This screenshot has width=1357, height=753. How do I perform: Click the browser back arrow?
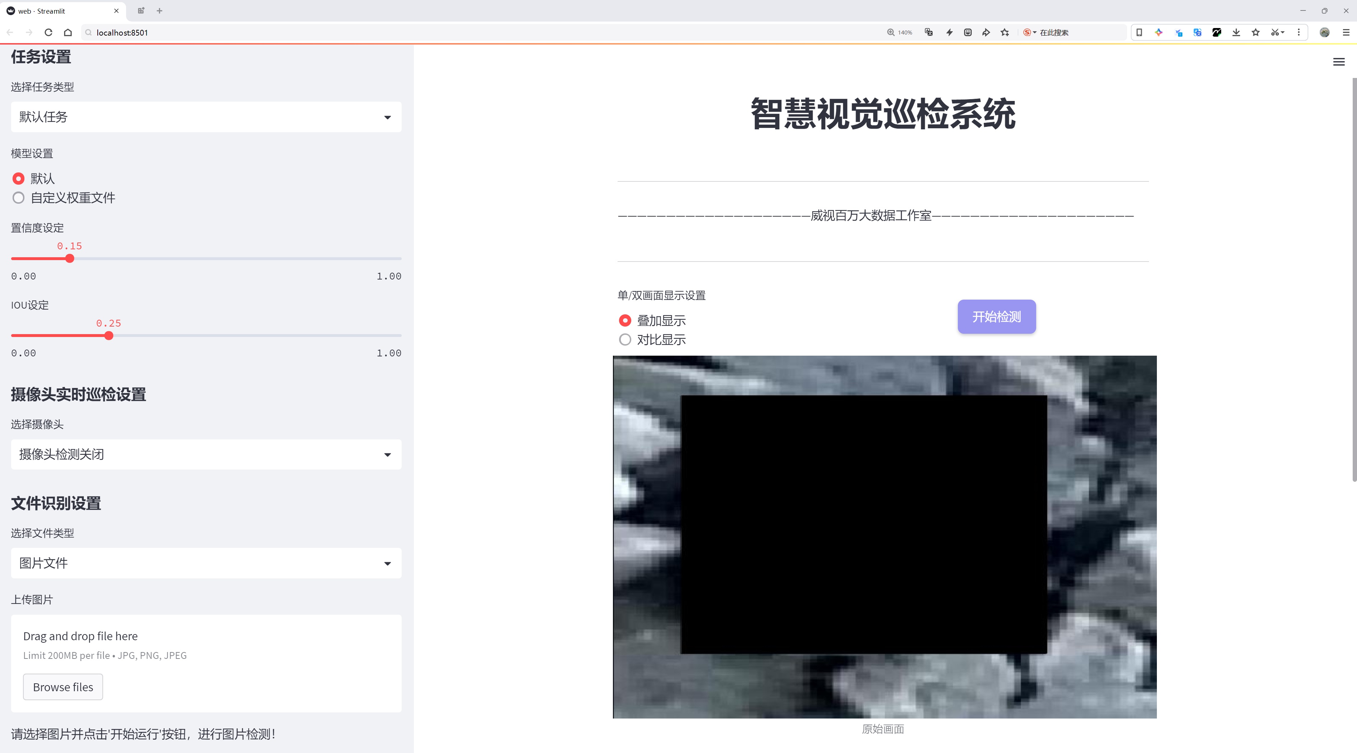pyautogui.click(x=10, y=33)
